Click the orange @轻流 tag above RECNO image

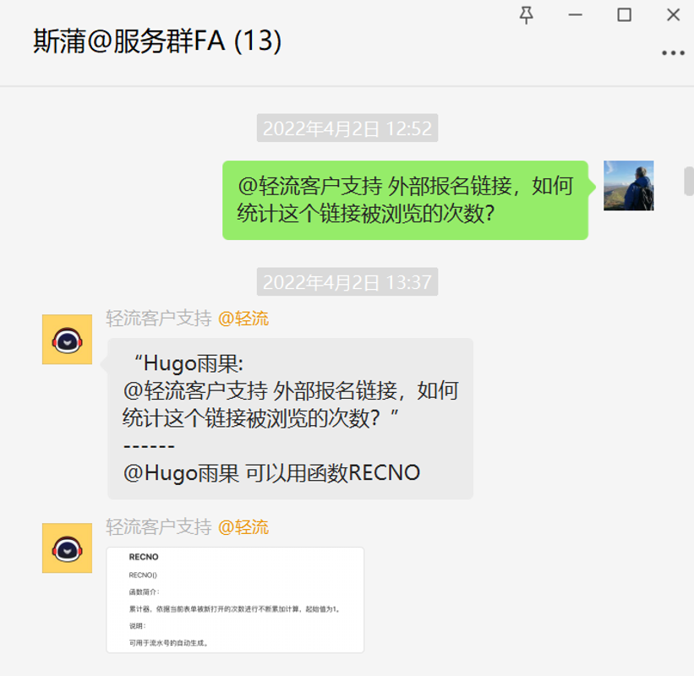(x=243, y=527)
